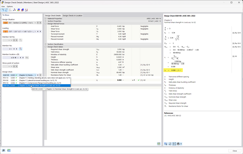Expand Section Classification section
The width and height of the screenshot is (243, 154).
coord(45,44)
